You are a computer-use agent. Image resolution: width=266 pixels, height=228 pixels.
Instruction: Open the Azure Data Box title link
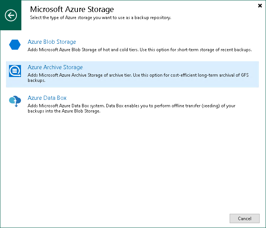point(47,98)
